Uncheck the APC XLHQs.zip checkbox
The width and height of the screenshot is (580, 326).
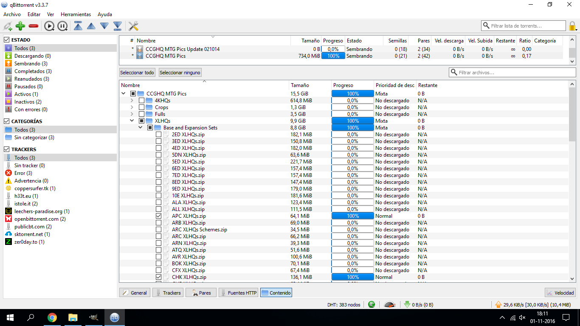pyautogui.click(x=158, y=216)
